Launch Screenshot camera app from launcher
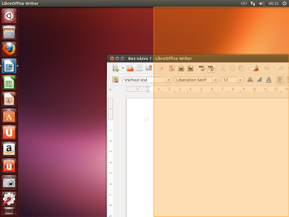289x217 pixels. coord(9,183)
